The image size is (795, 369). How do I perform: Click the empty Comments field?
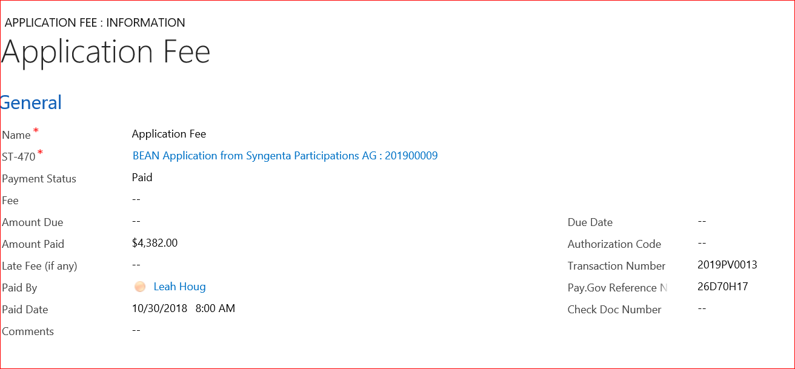[136, 330]
